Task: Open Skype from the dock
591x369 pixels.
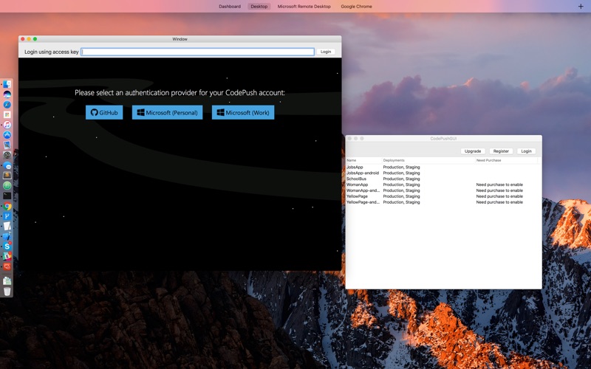Action: 7,246
